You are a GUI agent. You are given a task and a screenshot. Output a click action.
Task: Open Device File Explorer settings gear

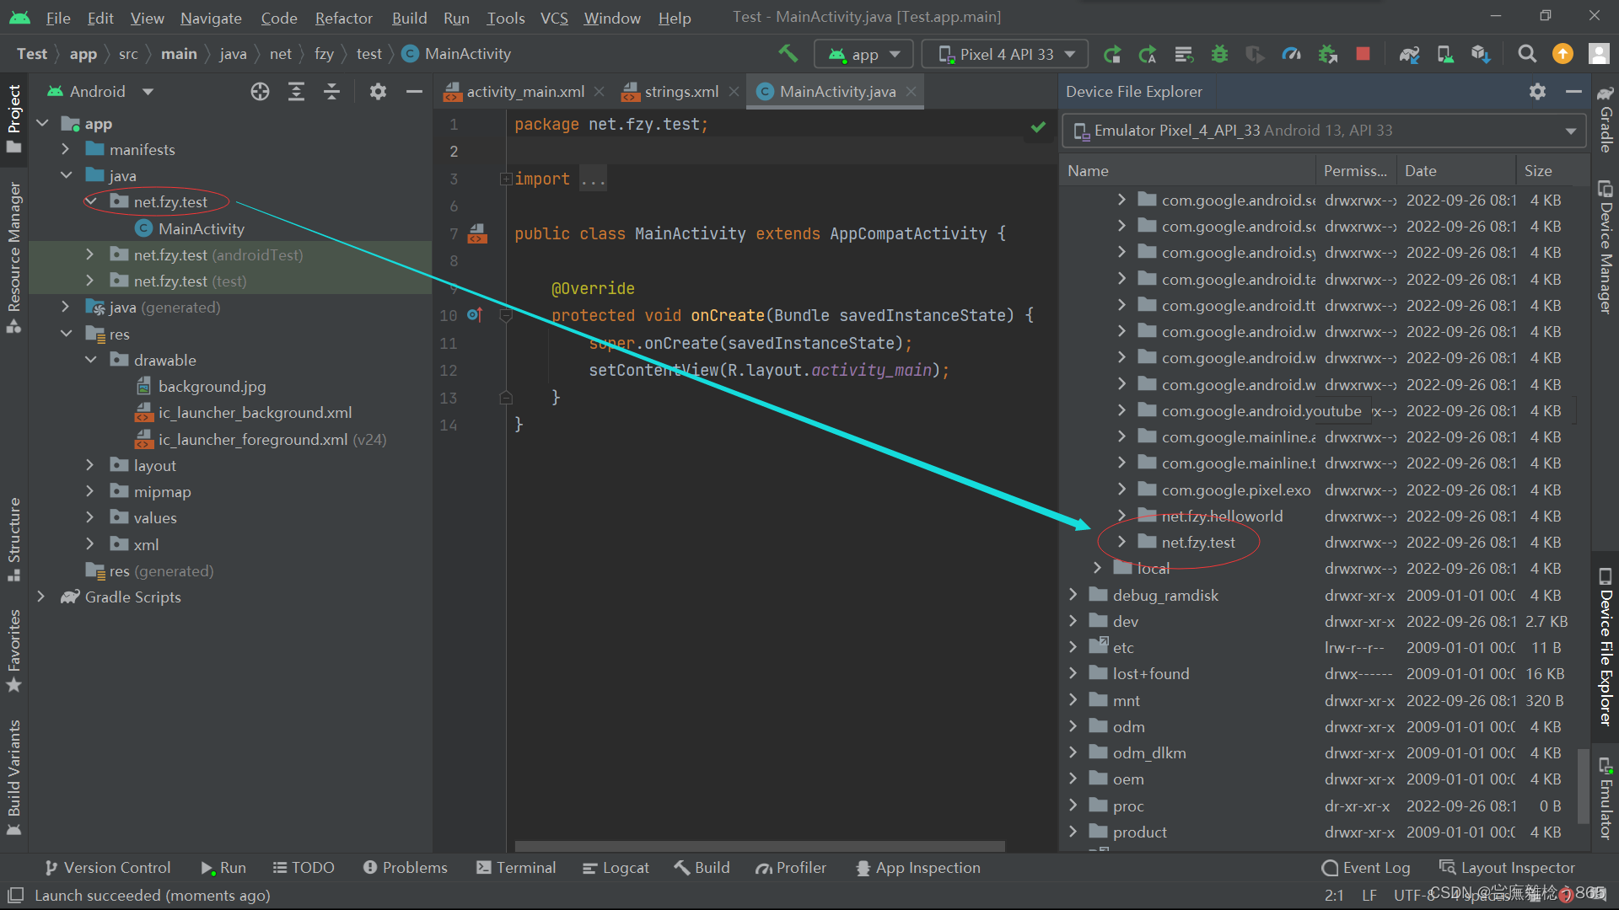[x=1537, y=92]
